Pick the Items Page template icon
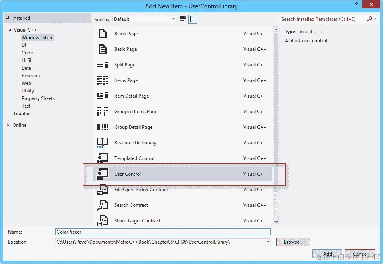The height and width of the screenshot is (264, 383). (103, 80)
